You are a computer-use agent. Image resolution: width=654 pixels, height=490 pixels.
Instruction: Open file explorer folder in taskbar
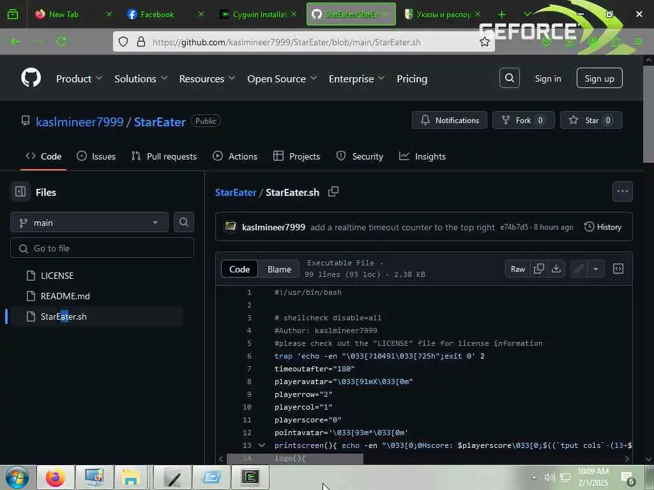[x=131, y=477]
